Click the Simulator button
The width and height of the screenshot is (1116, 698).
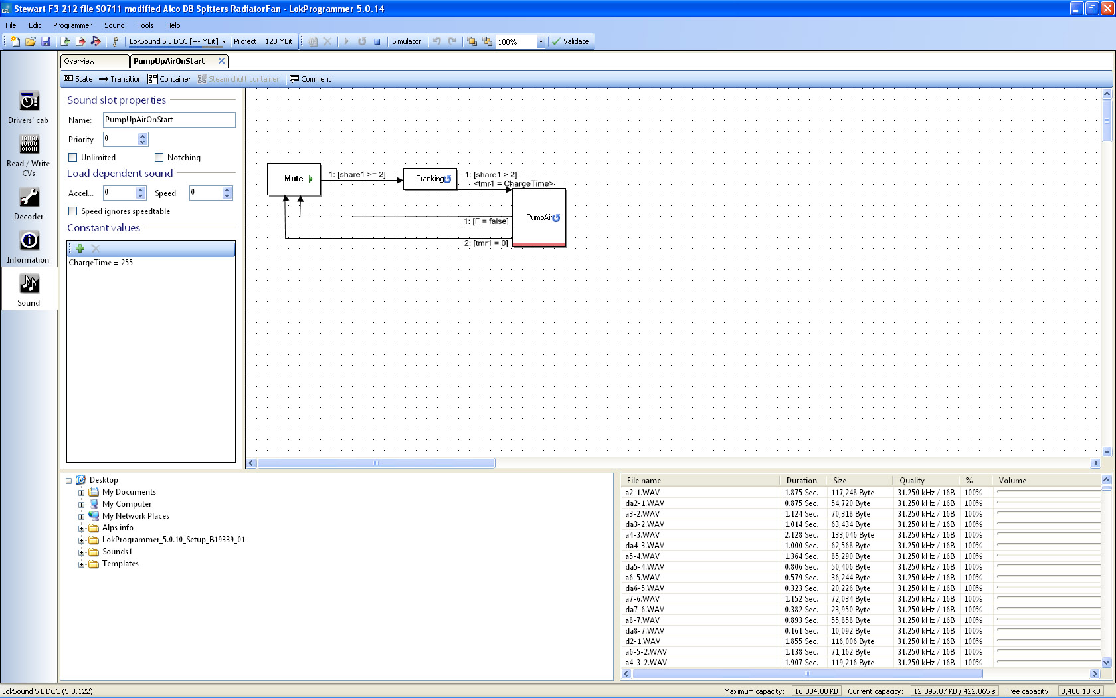[x=407, y=41]
